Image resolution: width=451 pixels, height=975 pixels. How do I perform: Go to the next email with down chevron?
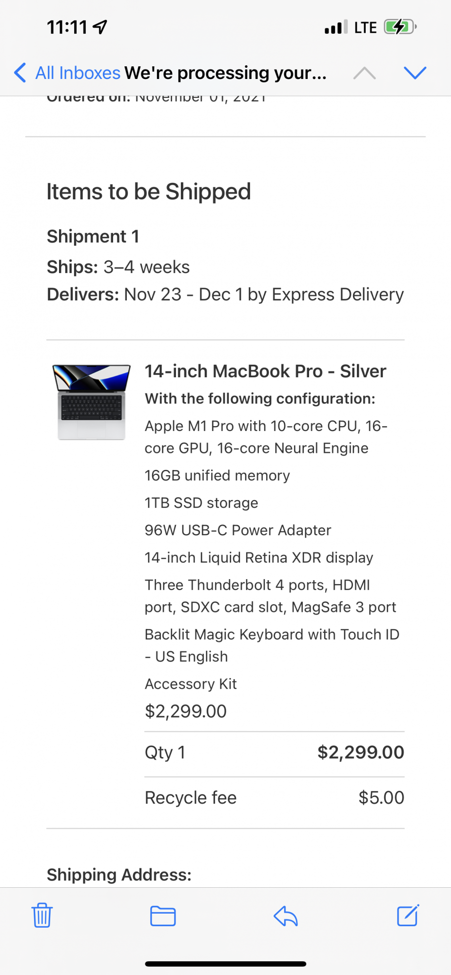coord(415,73)
